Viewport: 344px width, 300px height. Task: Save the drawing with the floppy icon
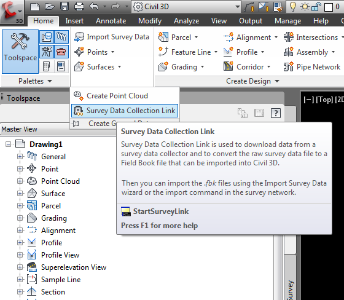point(64,7)
